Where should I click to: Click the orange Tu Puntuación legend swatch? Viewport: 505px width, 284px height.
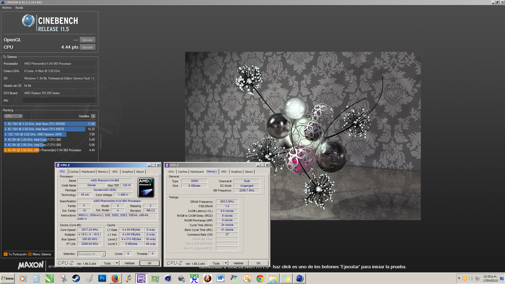(6, 254)
